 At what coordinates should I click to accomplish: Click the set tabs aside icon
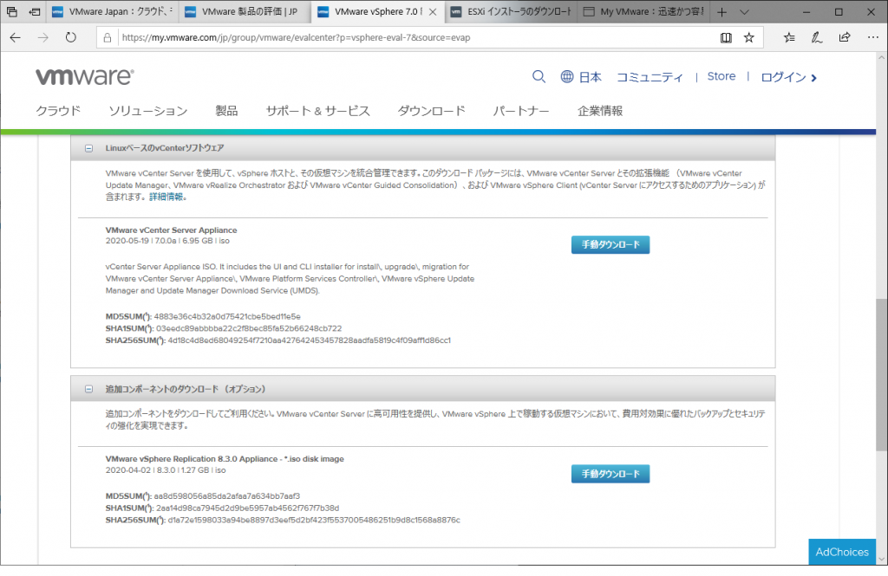[x=35, y=11]
